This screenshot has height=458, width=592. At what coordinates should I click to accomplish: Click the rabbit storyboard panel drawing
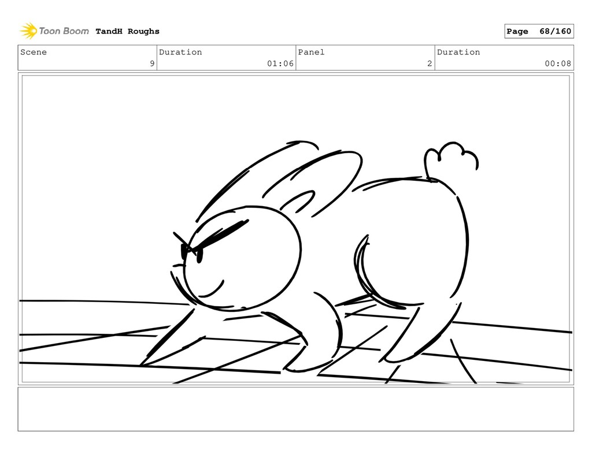click(x=295, y=229)
